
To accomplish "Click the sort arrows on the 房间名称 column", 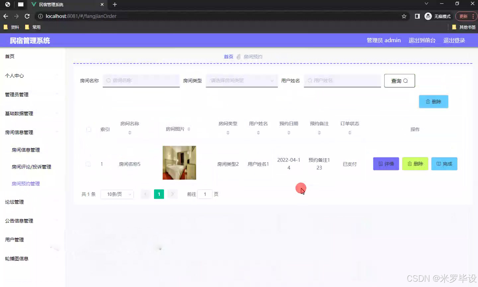I will 130,132.
